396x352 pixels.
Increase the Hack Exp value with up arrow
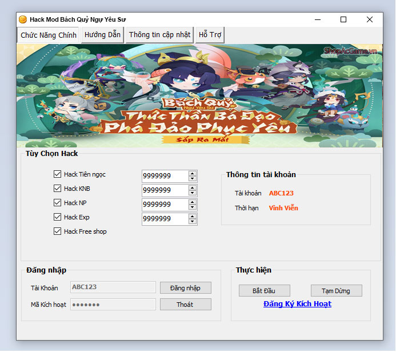click(x=193, y=216)
